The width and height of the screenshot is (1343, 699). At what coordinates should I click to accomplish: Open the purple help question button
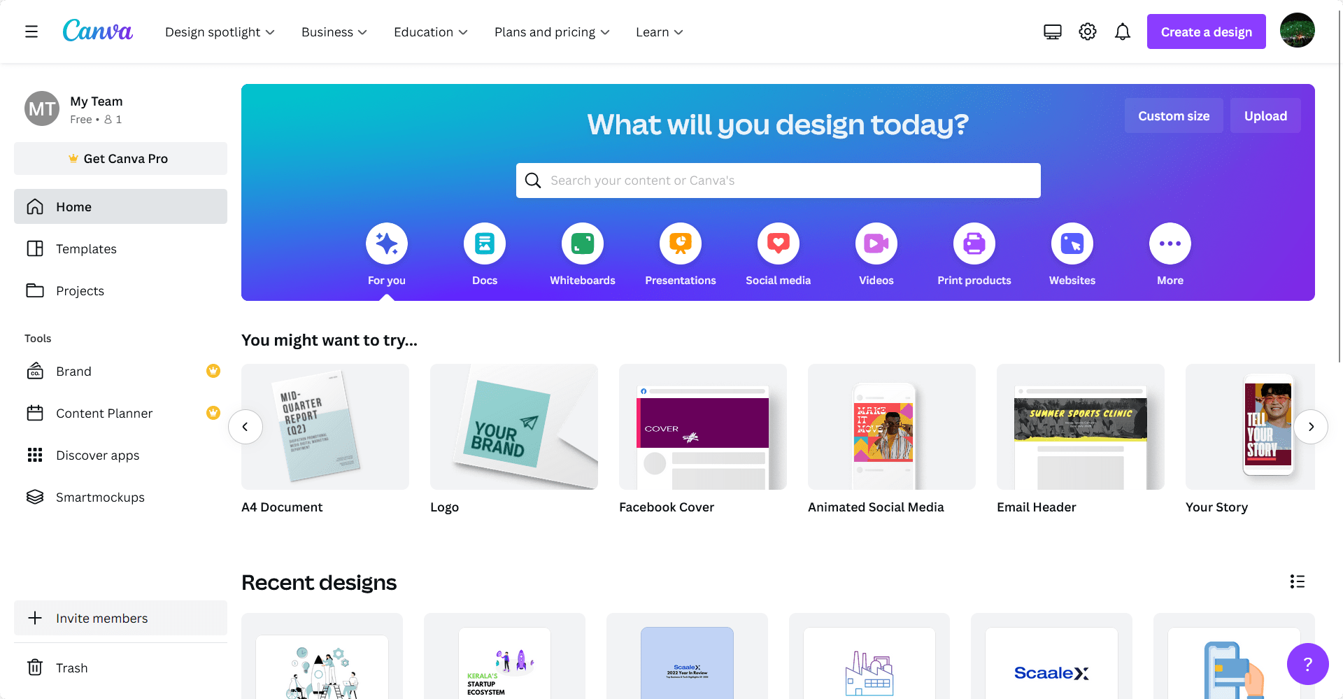(x=1307, y=664)
